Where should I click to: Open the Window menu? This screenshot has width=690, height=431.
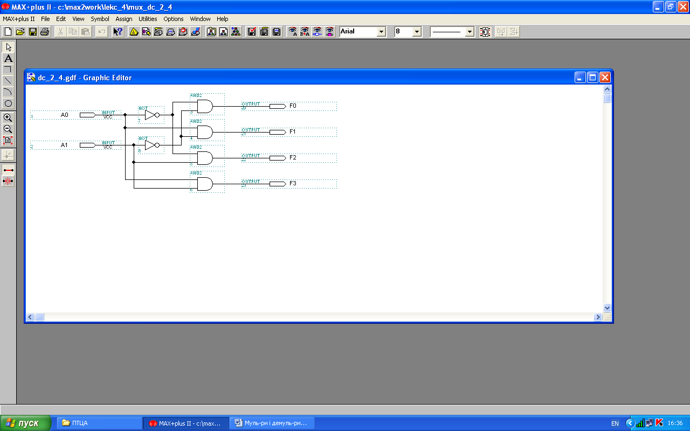200,19
